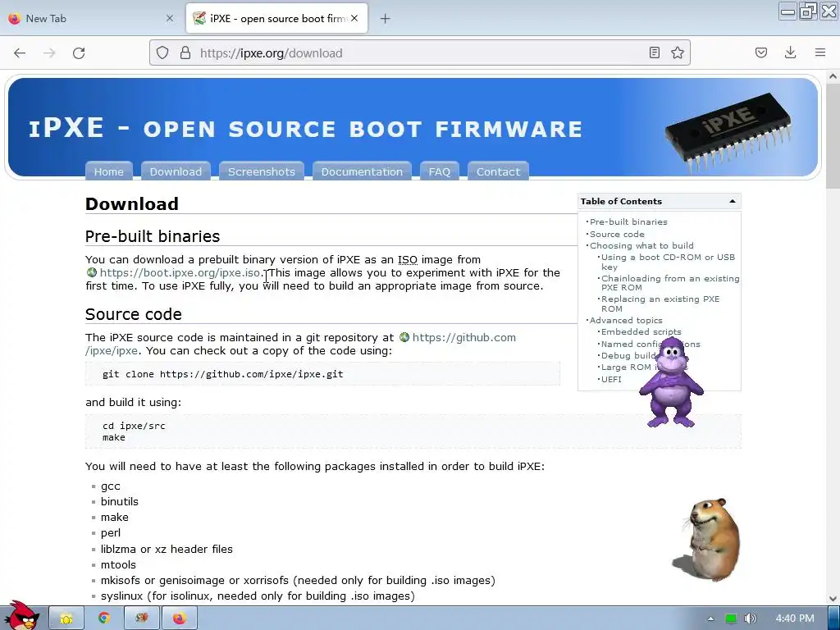Open the Documentation navigation tab
840x630 pixels.
(x=362, y=171)
